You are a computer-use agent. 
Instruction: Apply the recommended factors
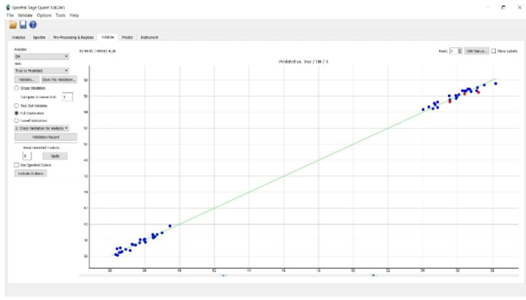tap(55, 156)
